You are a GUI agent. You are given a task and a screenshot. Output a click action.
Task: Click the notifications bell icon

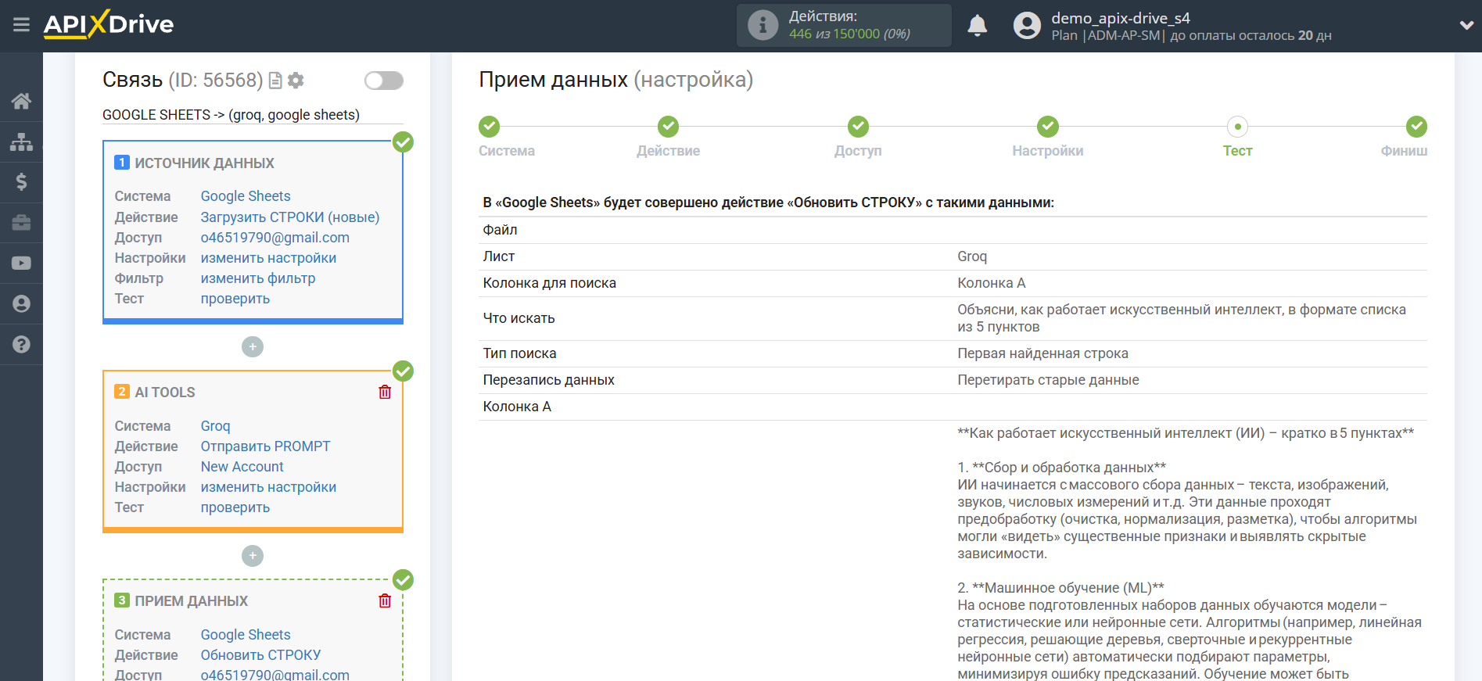tap(977, 26)
